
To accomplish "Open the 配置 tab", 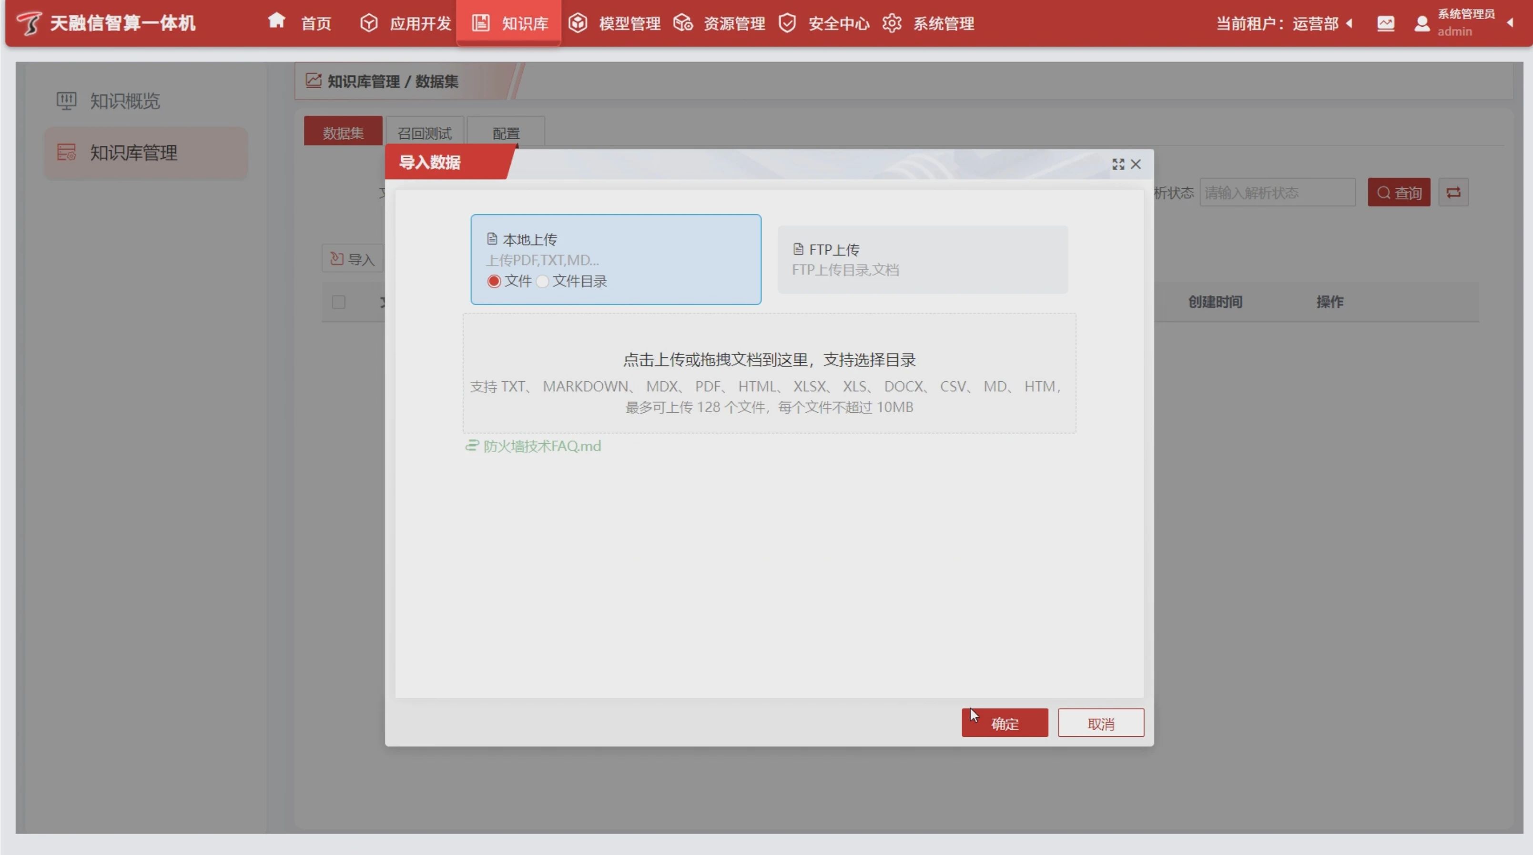I will pyautogui.click(x=506, y=132).
